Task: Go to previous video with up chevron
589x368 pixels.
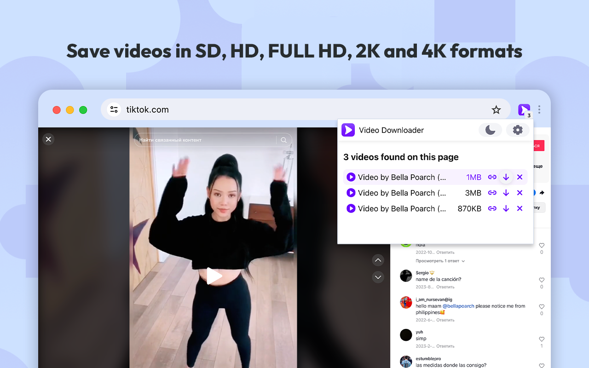Action: point(378,260)
